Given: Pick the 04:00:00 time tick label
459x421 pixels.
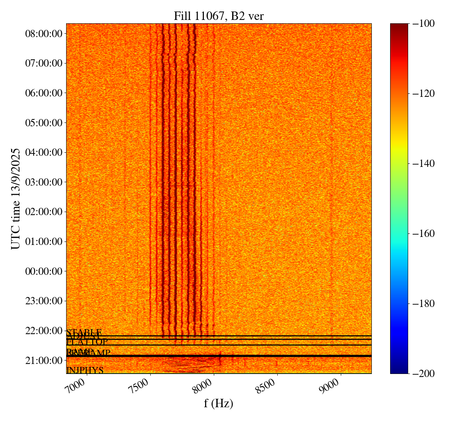Looking at the screenshot, I should tap(44, 152).
